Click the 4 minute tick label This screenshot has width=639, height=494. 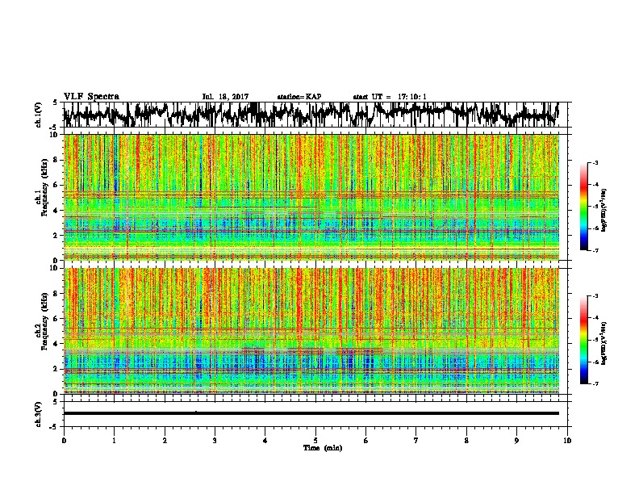pos(265,441)
